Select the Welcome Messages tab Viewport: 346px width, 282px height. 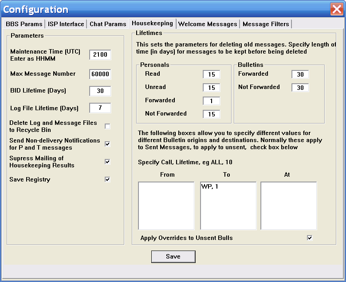click(208, 24)
